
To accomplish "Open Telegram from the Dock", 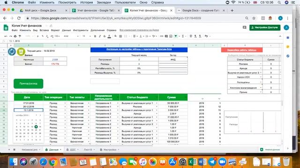I will [212, 162].
